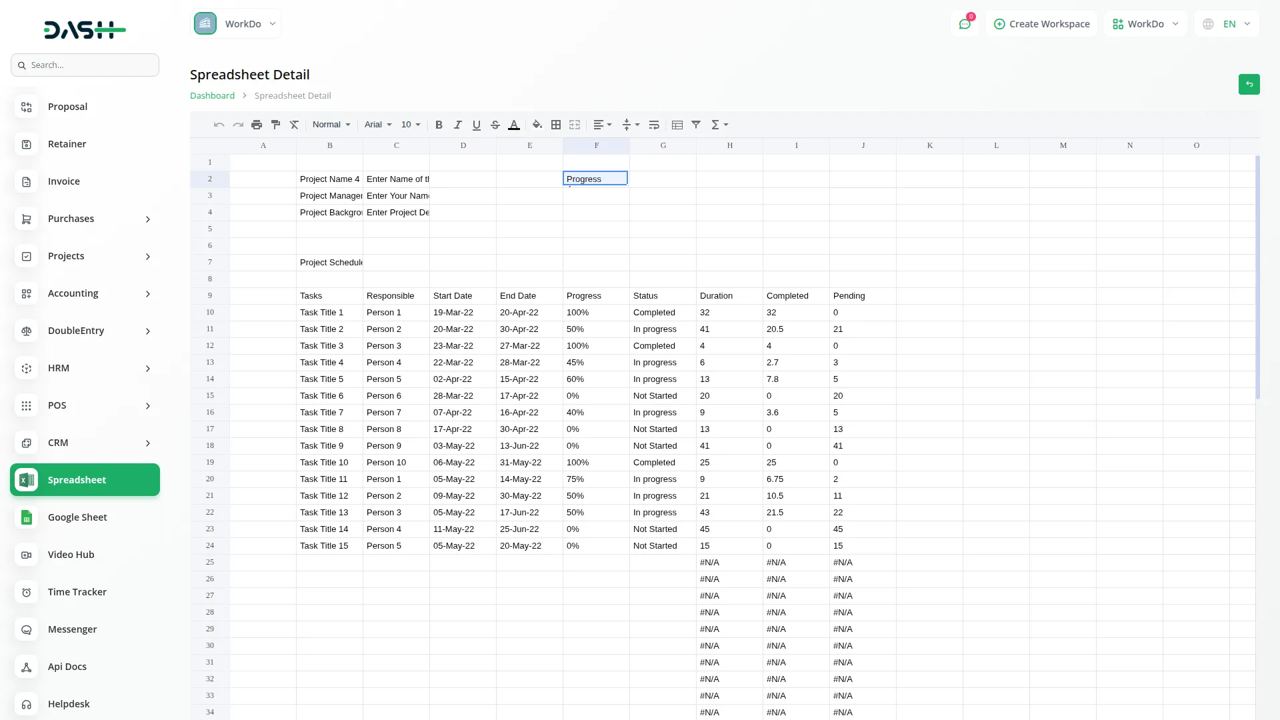This screenshot has width=1280, height=720.
Task: Expand the Accounting sidebar section
Action: (x=73, y=293)
